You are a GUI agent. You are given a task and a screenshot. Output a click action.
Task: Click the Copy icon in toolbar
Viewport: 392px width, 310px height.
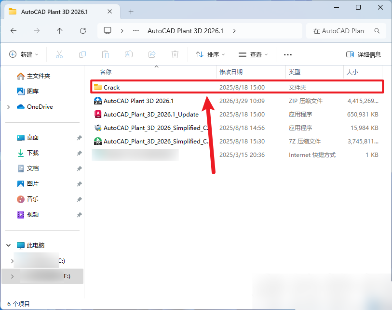82,54
